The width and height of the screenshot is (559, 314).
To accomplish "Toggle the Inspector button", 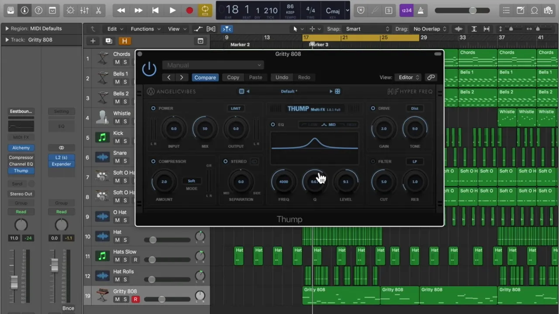I will pyautogui.click(x=24, y=10).
